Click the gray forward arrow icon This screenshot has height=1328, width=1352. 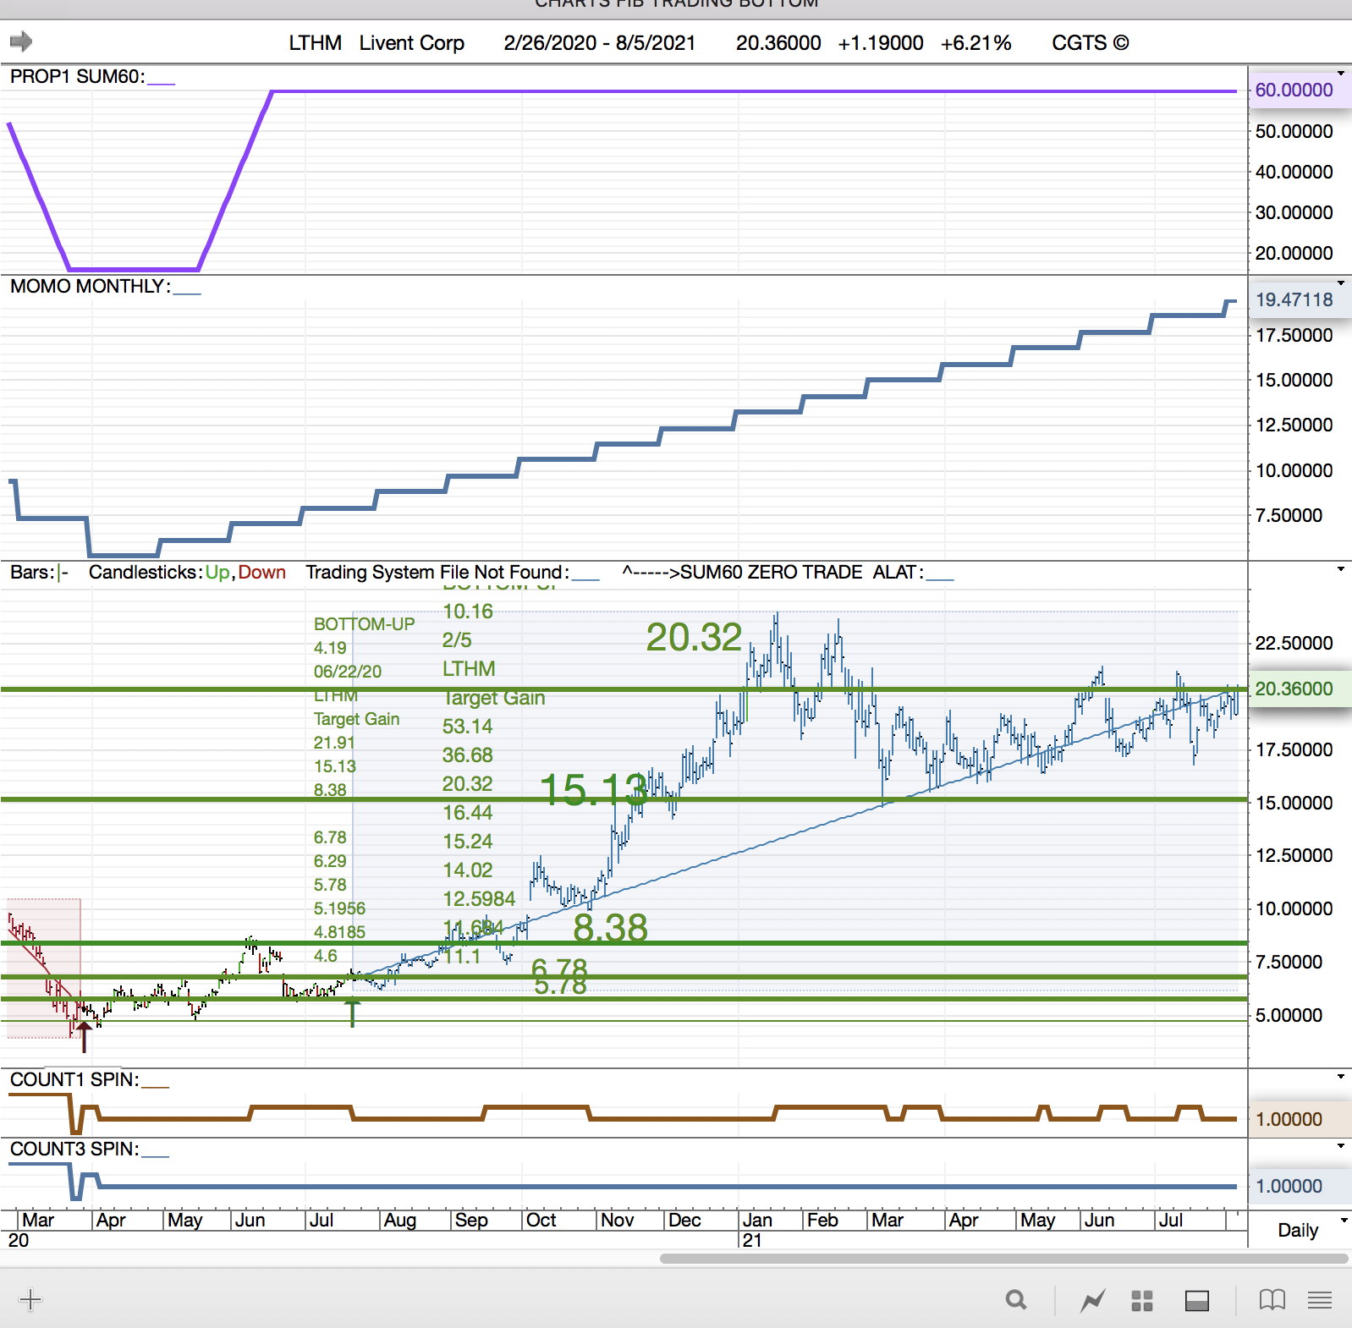[x=21, y=41]
